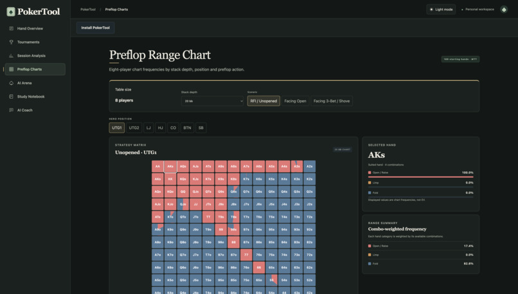The width and height of the screenshot is (518, 294).
Task: Select the JJ hand cell
Action: click(x=195, y=204)
